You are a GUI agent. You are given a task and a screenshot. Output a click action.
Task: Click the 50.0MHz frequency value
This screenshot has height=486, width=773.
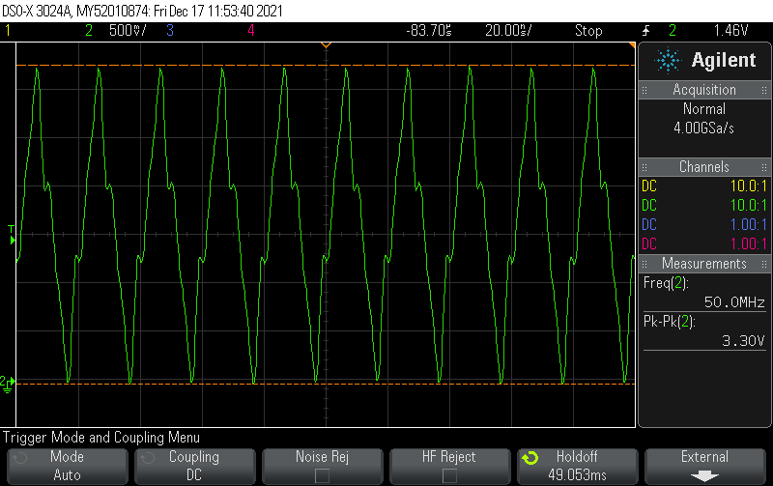coord(734,301)
